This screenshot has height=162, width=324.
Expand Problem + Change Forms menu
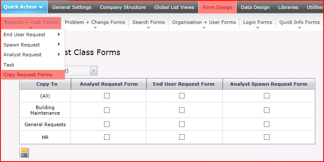95,23
